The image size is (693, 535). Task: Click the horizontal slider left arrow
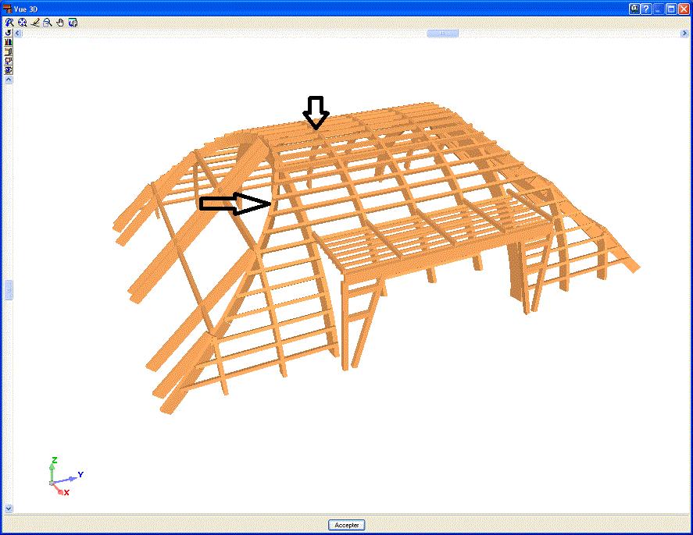click(x=18, y=33)
